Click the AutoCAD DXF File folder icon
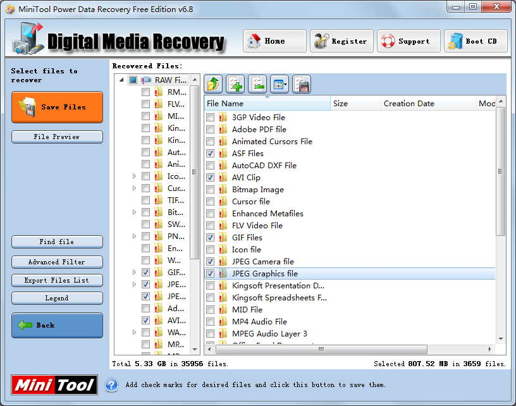 coord(223,165)
